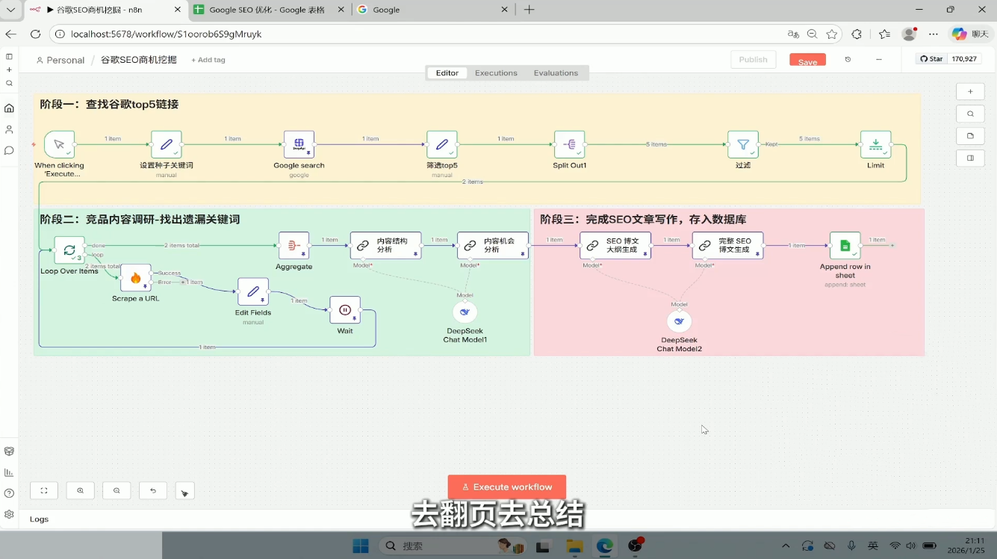The width and height of the screenshot is (997, 559).
Task: Open the Append row in sheet node
Action: 845,245
